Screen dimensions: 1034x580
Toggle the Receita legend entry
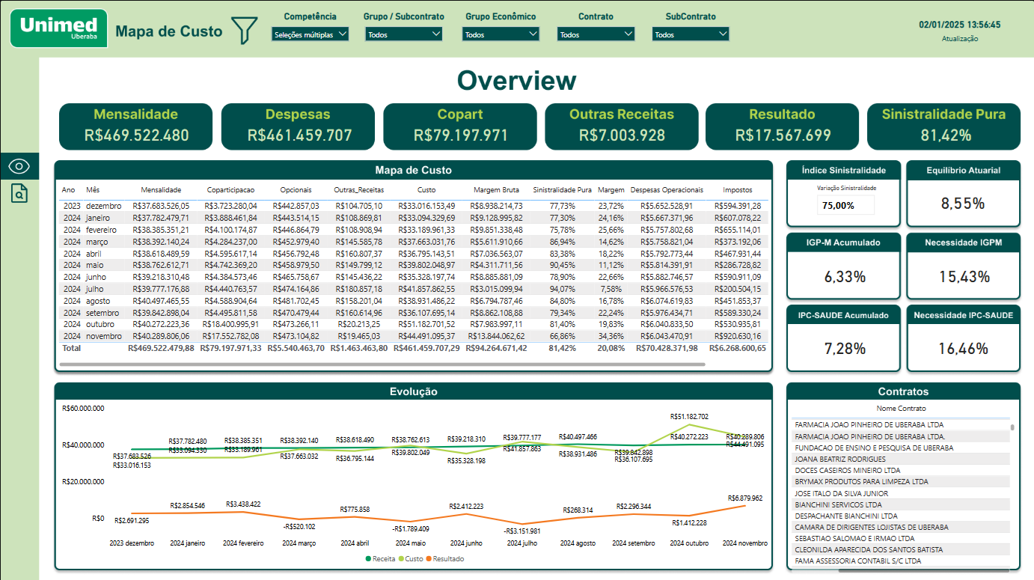[x=380, y=558]
